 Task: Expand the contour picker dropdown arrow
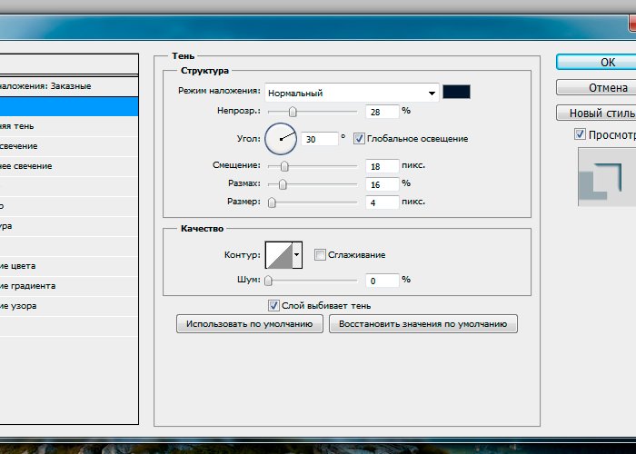(297, 255)
